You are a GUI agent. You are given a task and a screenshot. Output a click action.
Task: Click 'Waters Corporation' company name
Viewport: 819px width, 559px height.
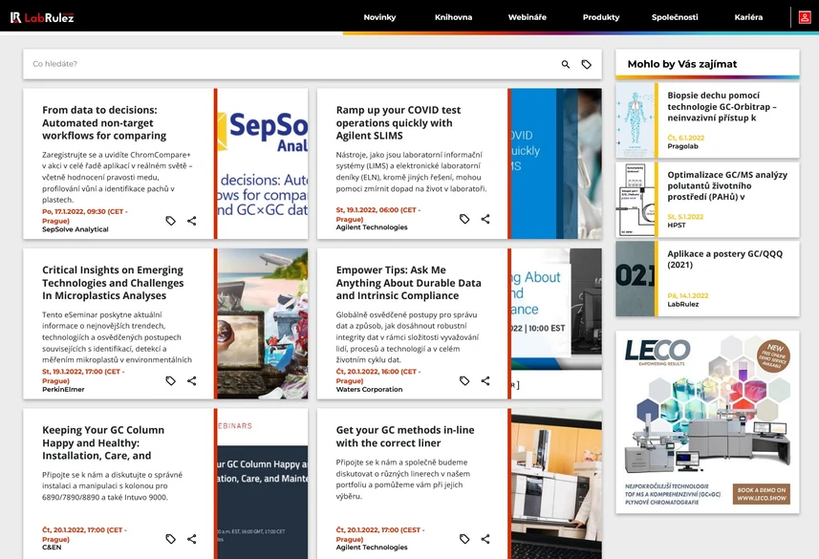pyautogui.click(x=369, y=389)
